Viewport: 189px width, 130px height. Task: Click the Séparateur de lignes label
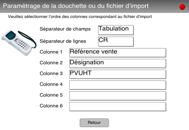click(x=63, y=41)
